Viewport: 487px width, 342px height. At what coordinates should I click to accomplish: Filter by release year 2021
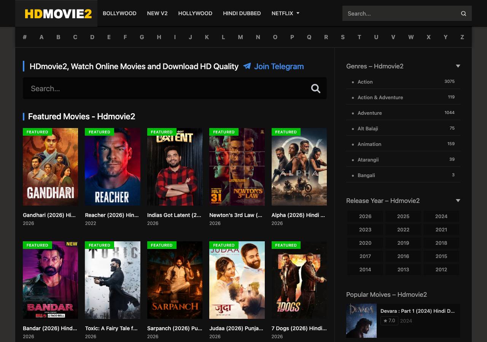[441, 230]
